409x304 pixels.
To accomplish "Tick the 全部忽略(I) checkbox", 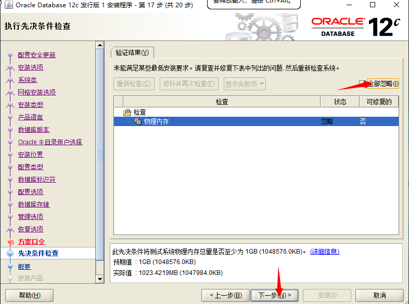I will click(x=362, y=84).
